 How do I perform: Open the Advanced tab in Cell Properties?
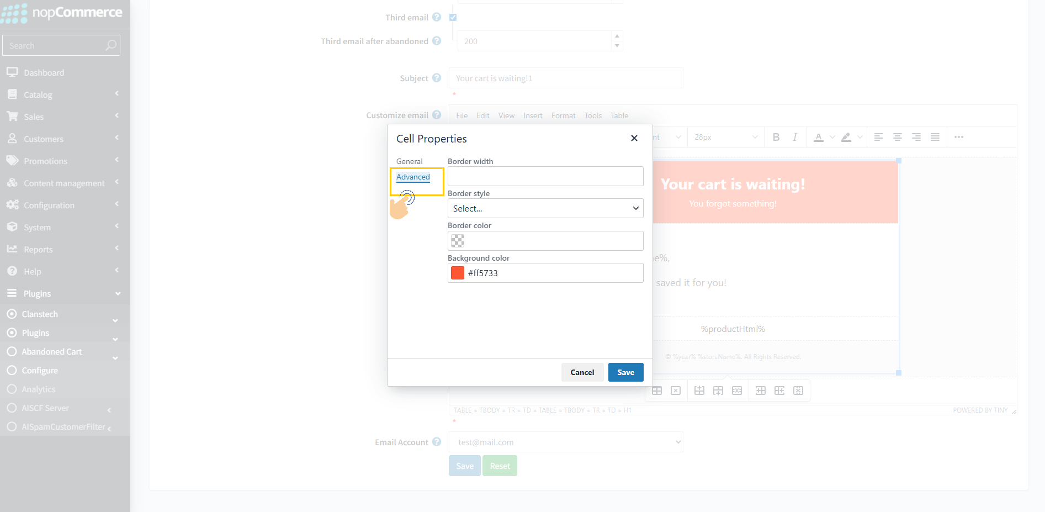[413, 177]
